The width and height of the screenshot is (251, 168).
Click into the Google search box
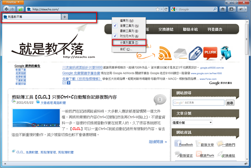click(195, 9)
